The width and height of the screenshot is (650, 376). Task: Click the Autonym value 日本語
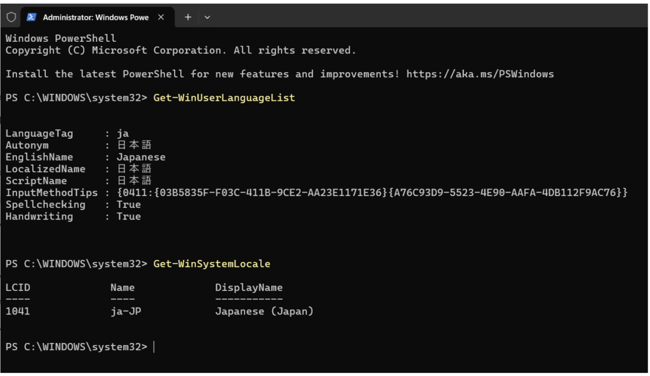(135, 145)
